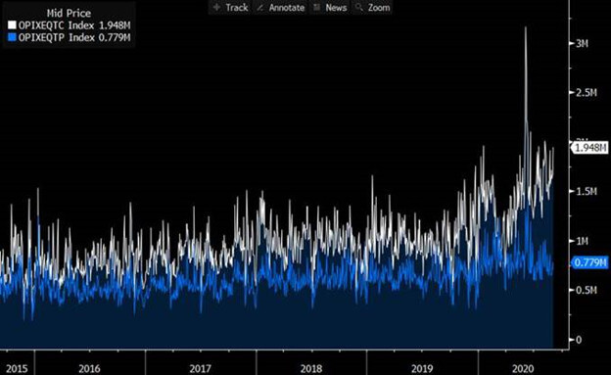Open the Annotate tool

pyautogui.click(x=281, y=8)
